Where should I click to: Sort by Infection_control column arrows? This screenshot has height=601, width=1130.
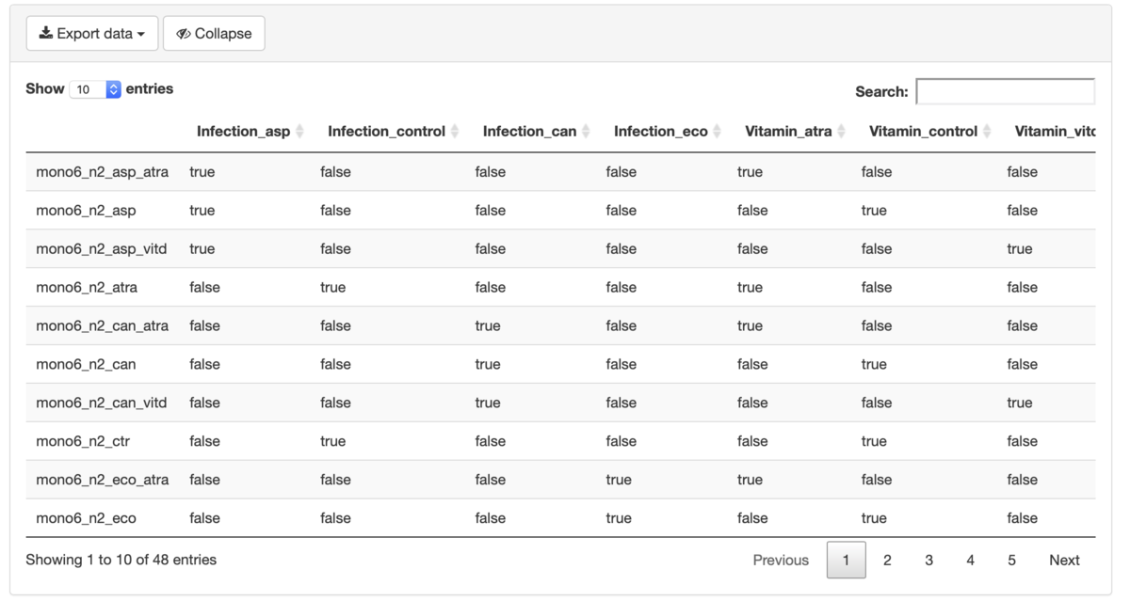(455, 132)
